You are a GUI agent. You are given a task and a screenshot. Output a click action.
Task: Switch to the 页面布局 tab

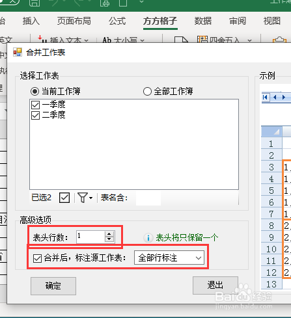(x=74, y=21)
